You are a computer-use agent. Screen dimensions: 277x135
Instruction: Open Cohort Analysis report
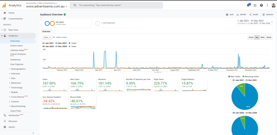tap(18, 55)
